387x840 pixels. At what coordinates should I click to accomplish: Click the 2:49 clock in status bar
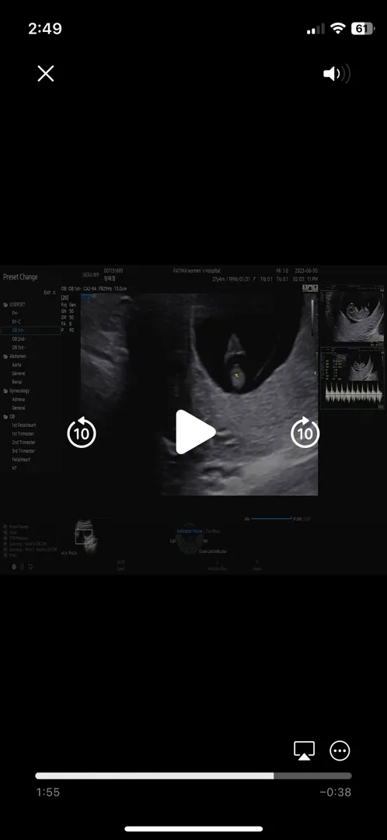click(45, 29)
